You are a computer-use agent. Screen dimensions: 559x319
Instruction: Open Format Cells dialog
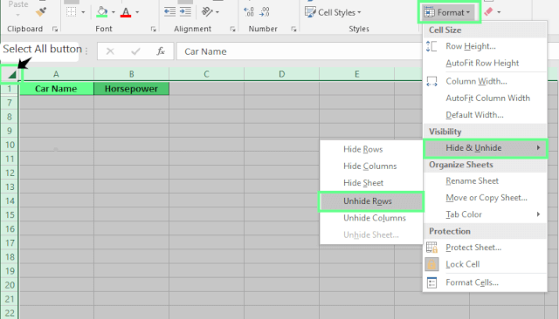[486, 282]
